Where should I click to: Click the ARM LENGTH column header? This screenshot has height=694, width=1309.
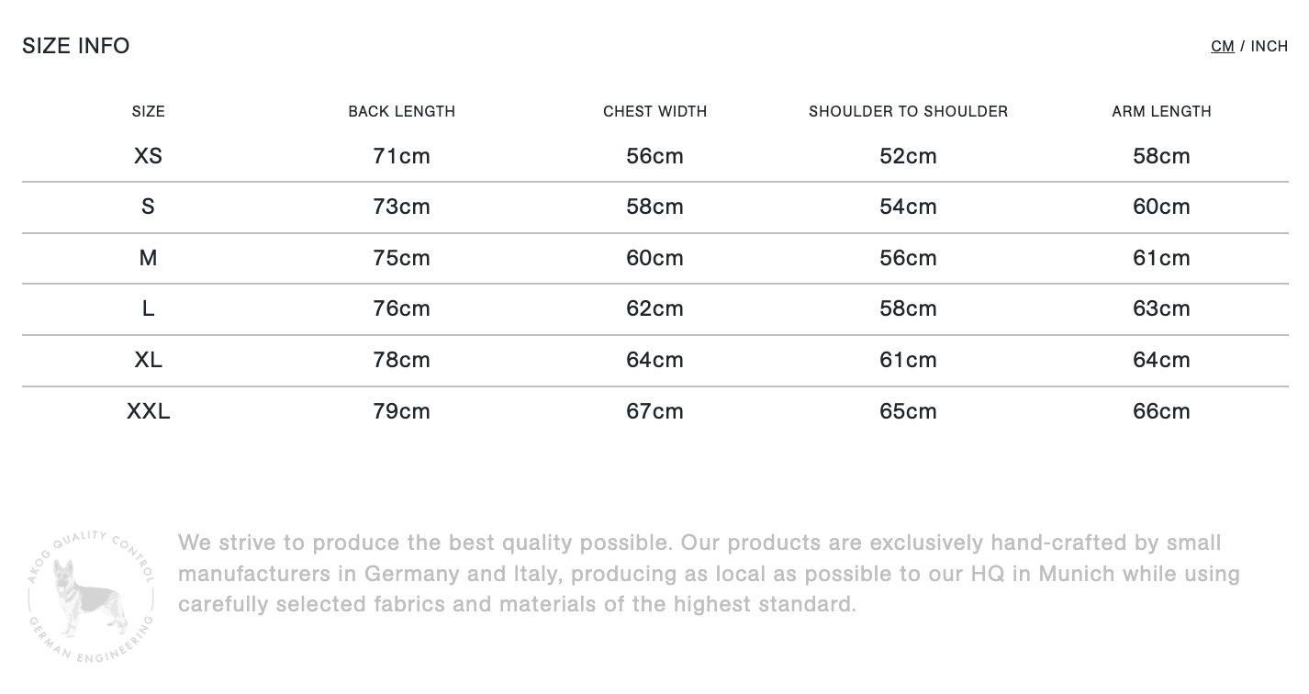pyautogui.click(x=1161, y=111)
